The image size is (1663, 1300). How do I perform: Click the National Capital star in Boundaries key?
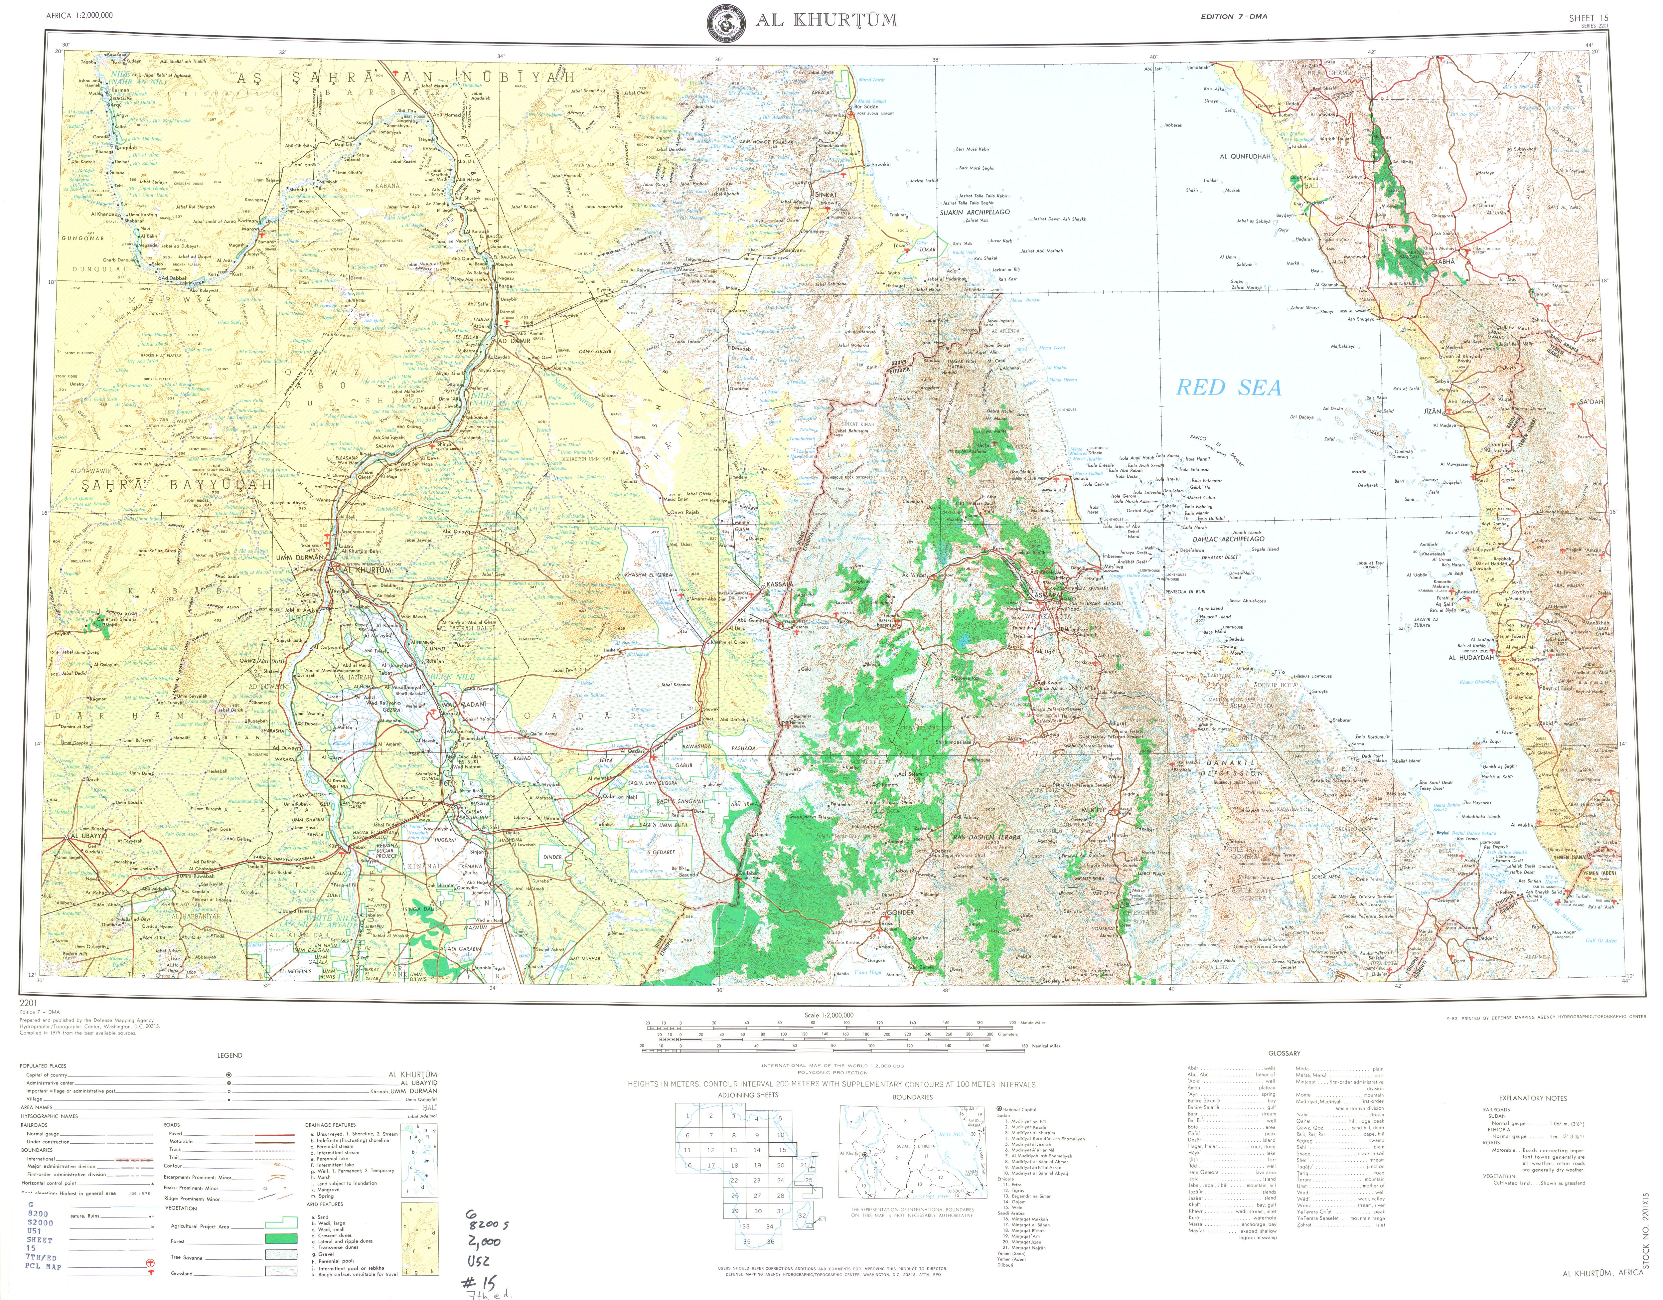(x=999, y=1109)
